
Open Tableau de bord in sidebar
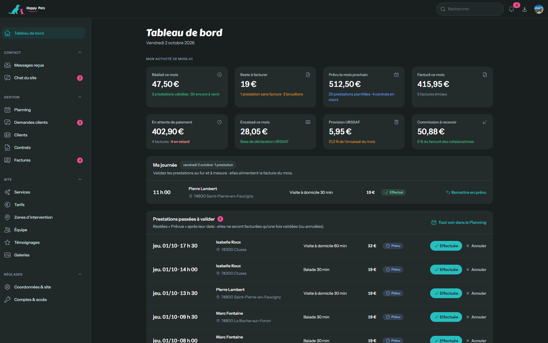[x=43, y=33]
